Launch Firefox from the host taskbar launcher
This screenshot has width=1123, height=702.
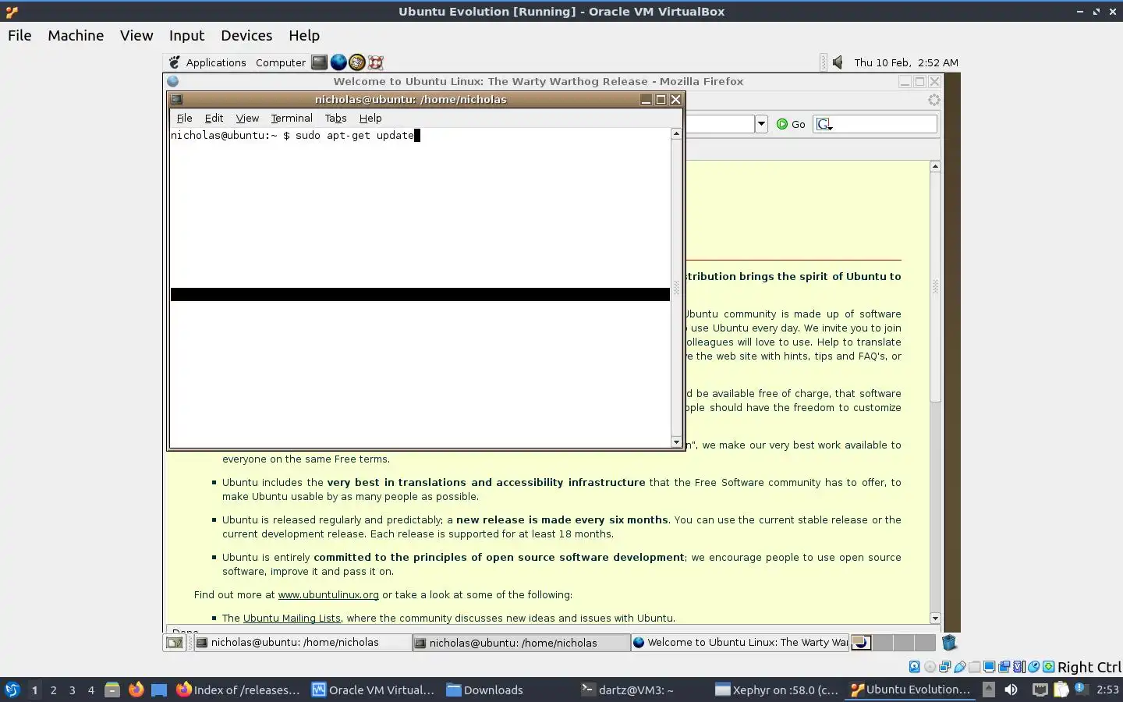tap(136, 690)
